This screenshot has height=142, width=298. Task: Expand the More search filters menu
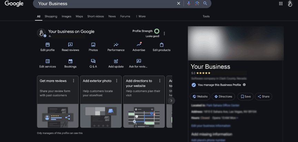(x=141, y=16)
